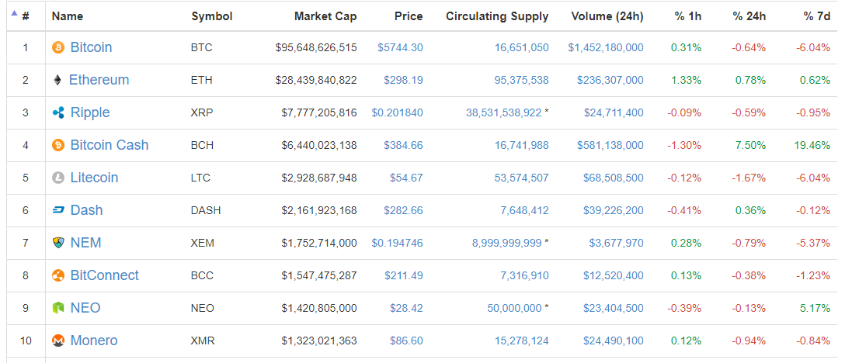Click the NEO logo icon
The width and height of the screenshot is (866, 363).
point(57,309)
